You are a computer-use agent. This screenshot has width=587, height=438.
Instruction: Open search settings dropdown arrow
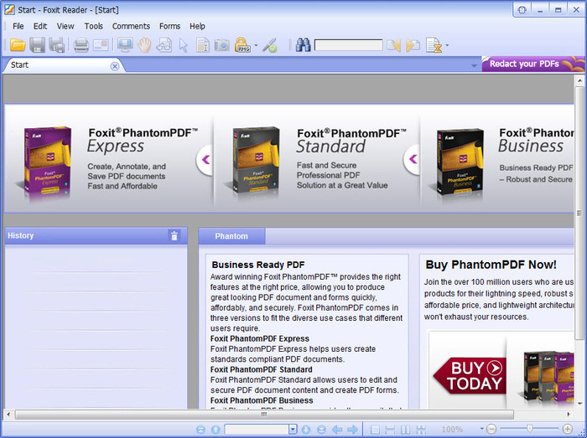point(447,45)
